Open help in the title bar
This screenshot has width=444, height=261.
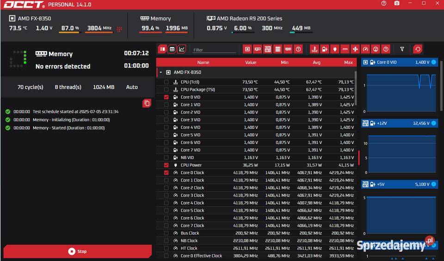[x=384, y=3]
